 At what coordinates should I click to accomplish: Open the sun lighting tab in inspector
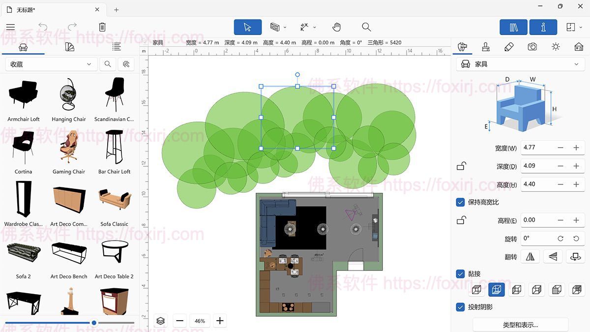(x=556, y=47)
